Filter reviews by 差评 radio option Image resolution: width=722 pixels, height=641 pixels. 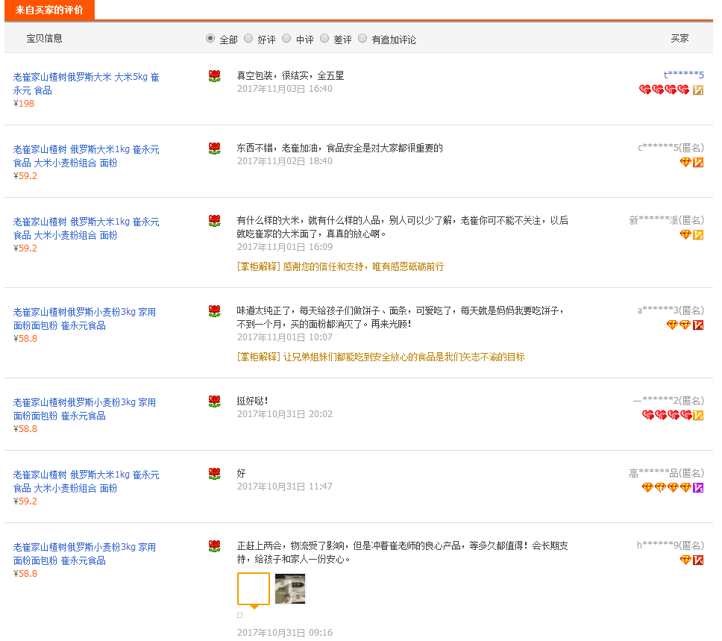[324, 39]
